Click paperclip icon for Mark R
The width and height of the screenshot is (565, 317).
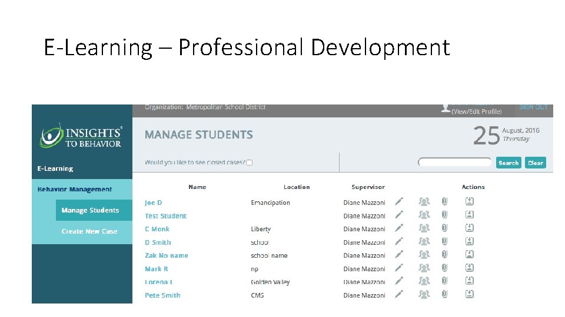(x=445, y=268)
